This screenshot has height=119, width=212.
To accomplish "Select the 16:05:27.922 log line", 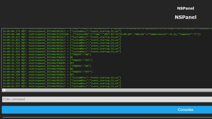I will click(62, 46).
